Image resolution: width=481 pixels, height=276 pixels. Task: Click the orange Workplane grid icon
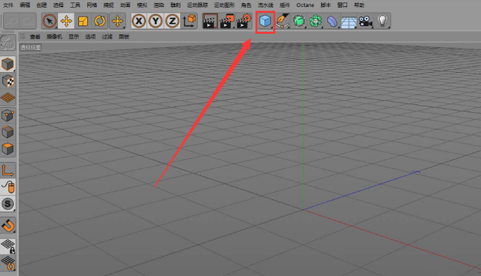tap(8, 98)
